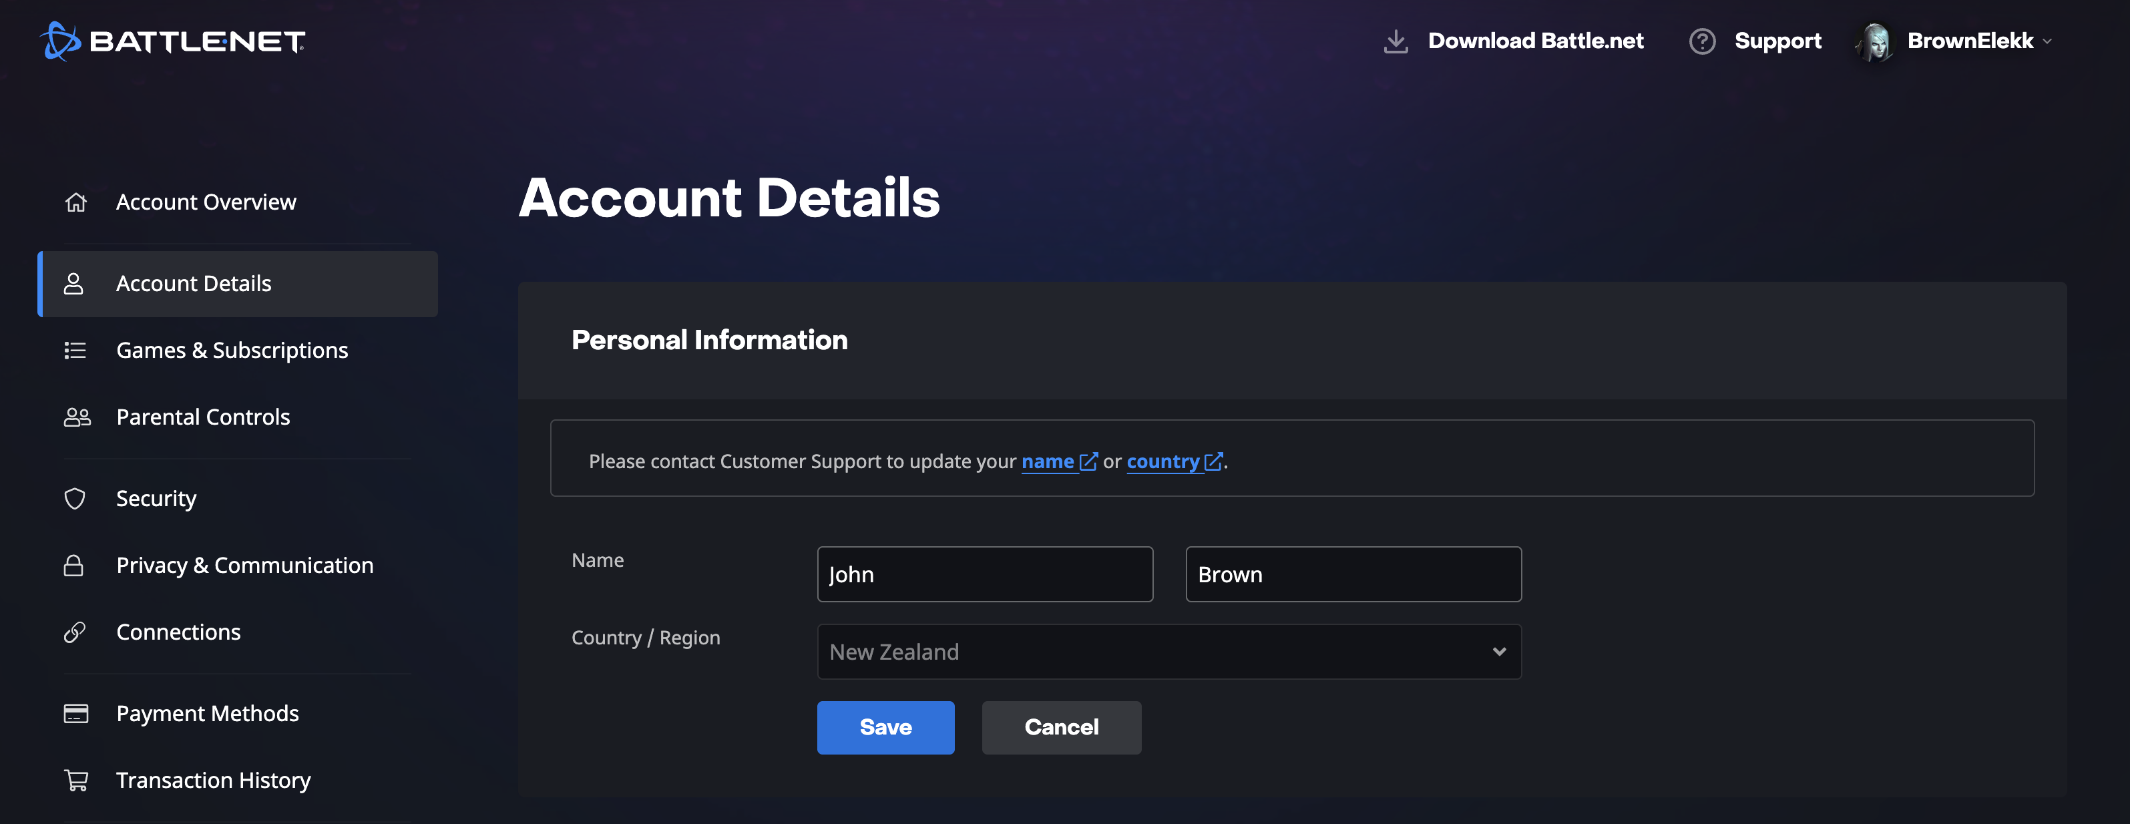Click the last name field containing Brown
2130x824 pixels.
pos(1353,574)
